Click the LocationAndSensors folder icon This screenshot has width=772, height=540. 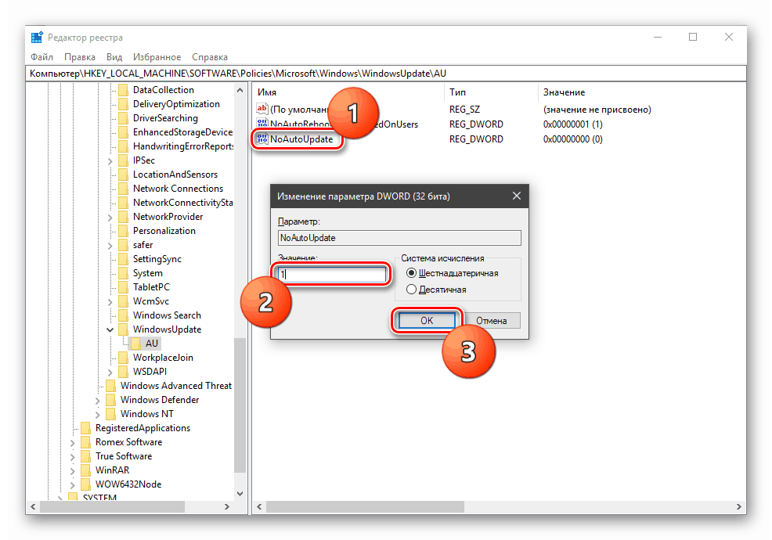124,175
